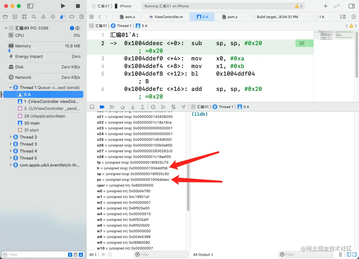This screenshot has width=359, height=259.
Task: Open the breakpoint navigator
Action: [x=72, y=17]
